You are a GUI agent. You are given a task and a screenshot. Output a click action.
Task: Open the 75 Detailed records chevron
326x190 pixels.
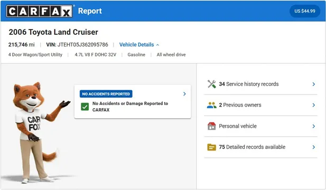click(313, 147)
